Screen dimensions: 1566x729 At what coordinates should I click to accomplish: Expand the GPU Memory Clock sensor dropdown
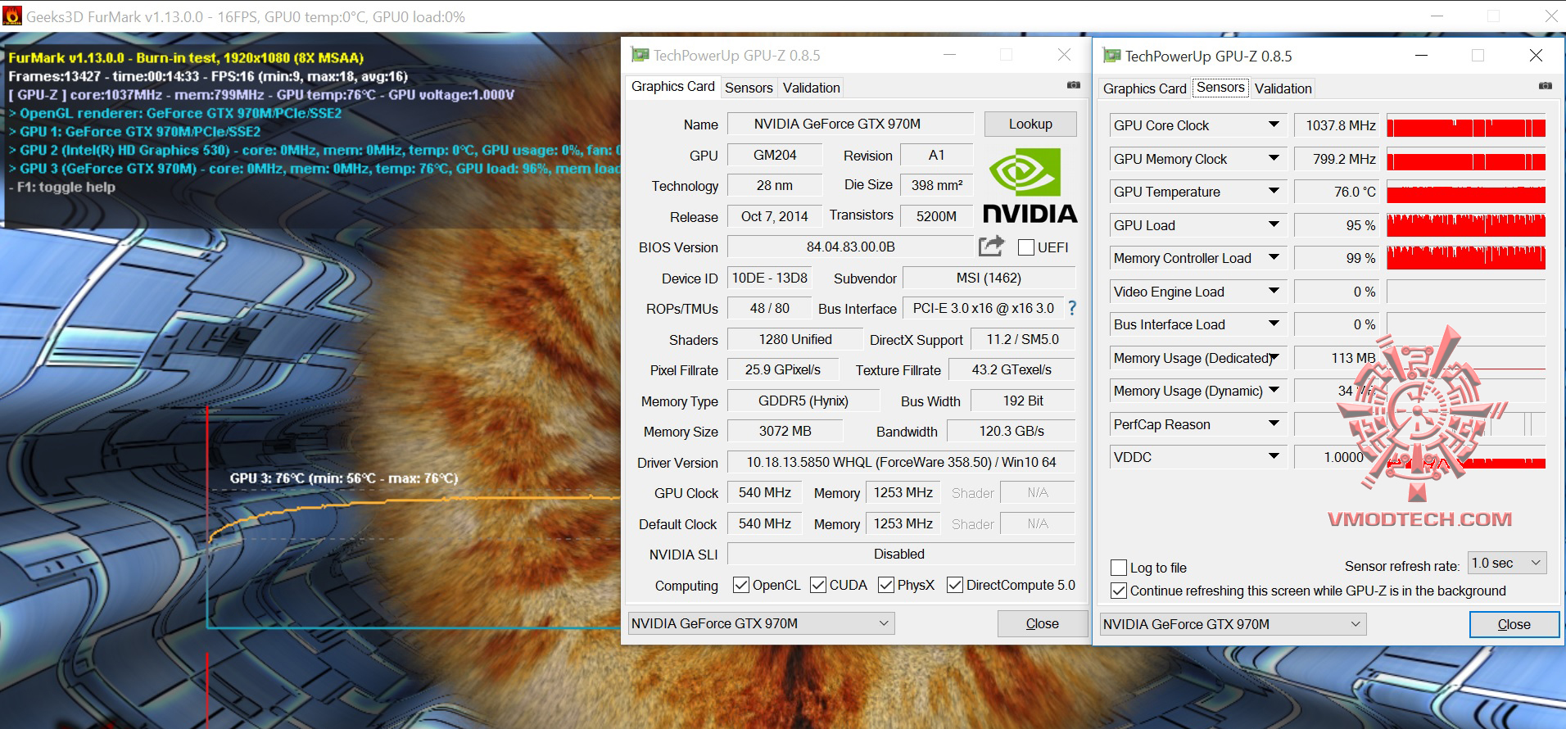tap(1274, 159)
